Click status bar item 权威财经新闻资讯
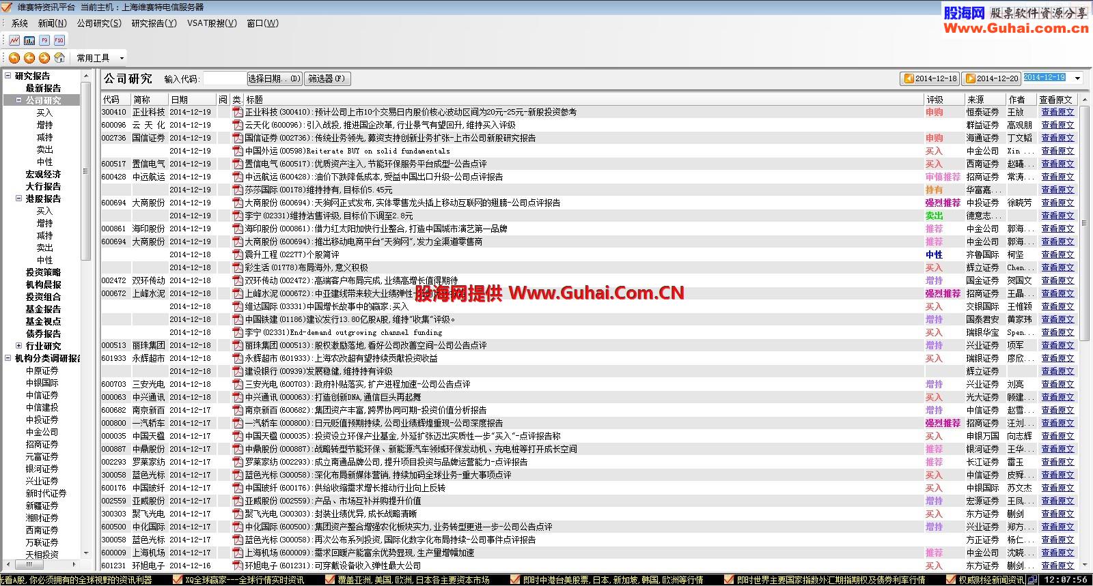The width and height of the screenshot is (1093, 586). tap(985, 580)
